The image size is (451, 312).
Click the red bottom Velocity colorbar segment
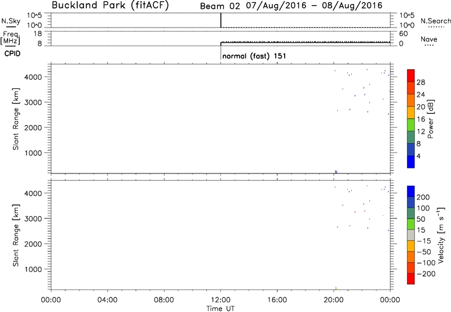coord(411,279)
